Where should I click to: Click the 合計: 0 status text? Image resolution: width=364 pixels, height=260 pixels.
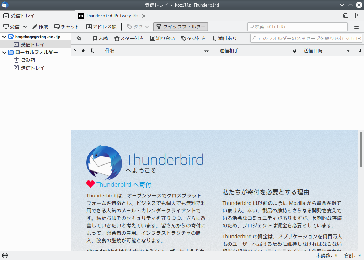pyautogui.click(x=352, y=255)
